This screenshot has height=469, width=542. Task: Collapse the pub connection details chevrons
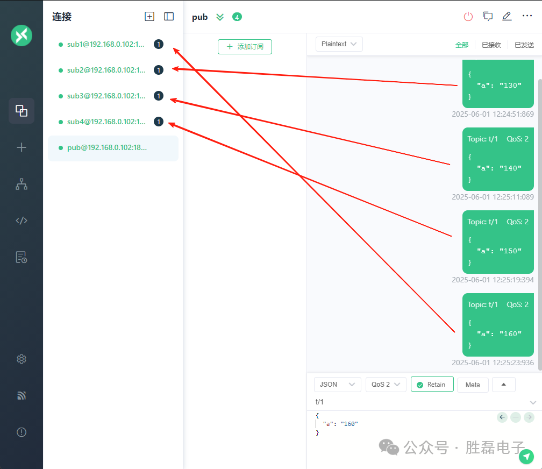click(x=220, y=17)
